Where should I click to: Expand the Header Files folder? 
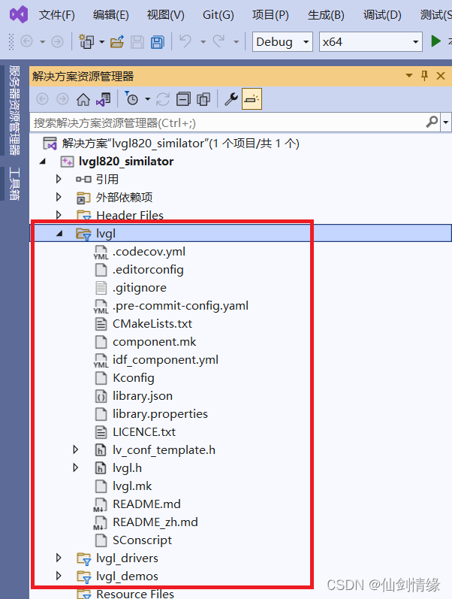pos(59,215)
